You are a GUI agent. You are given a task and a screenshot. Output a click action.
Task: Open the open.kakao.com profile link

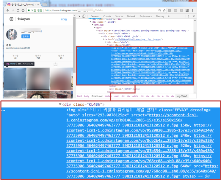click(18, 48)
